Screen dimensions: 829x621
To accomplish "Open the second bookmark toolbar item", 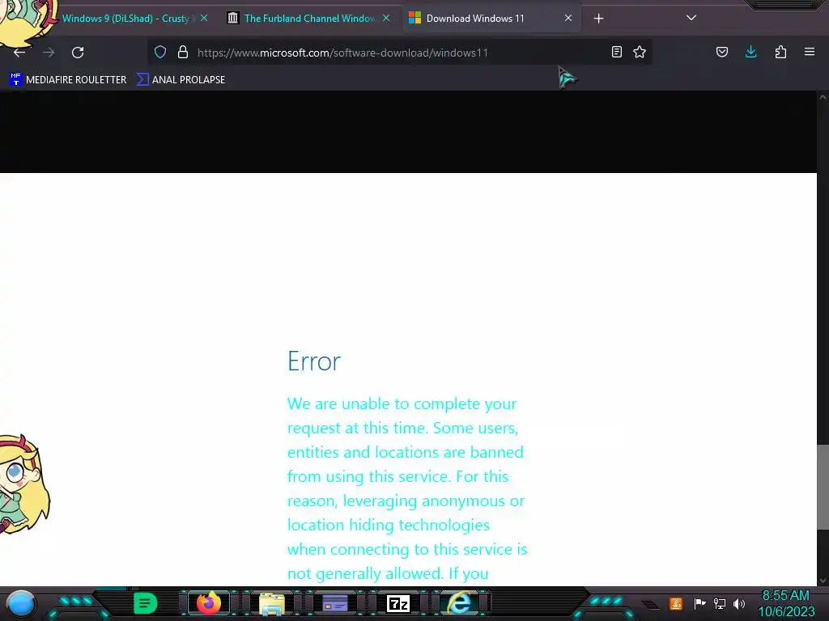I will click(181, 79).
